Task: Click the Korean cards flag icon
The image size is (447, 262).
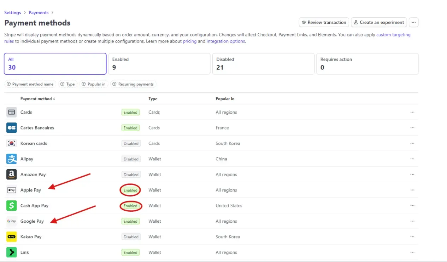Action: 12,143
